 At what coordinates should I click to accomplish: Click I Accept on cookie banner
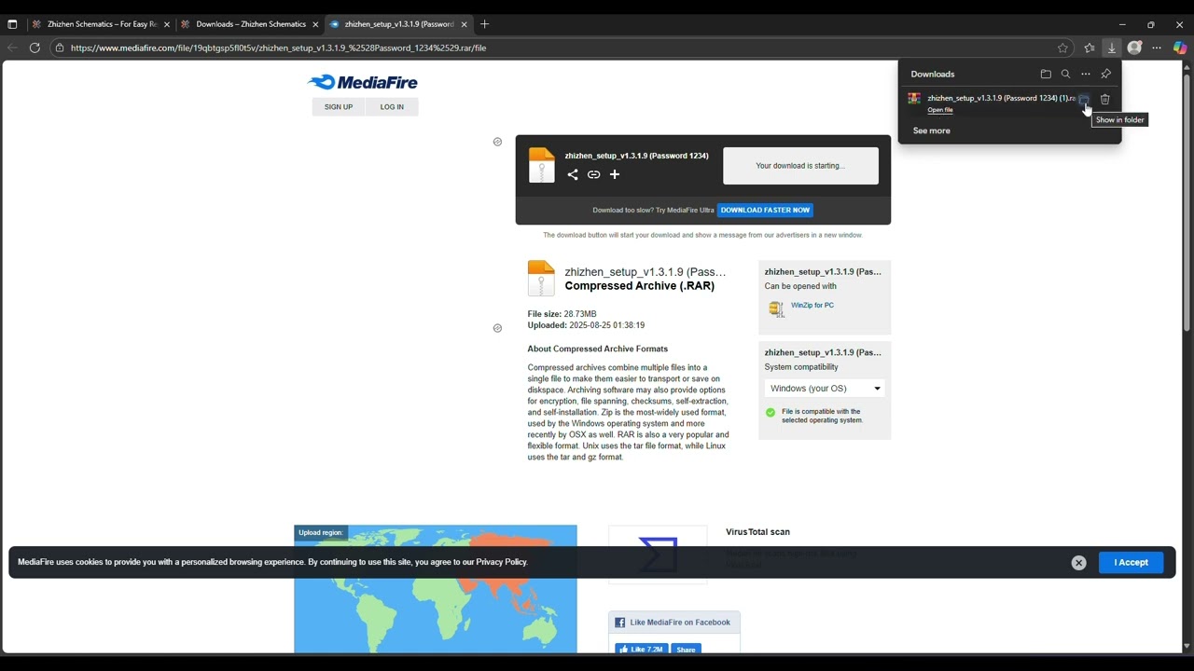(1131, 562)
